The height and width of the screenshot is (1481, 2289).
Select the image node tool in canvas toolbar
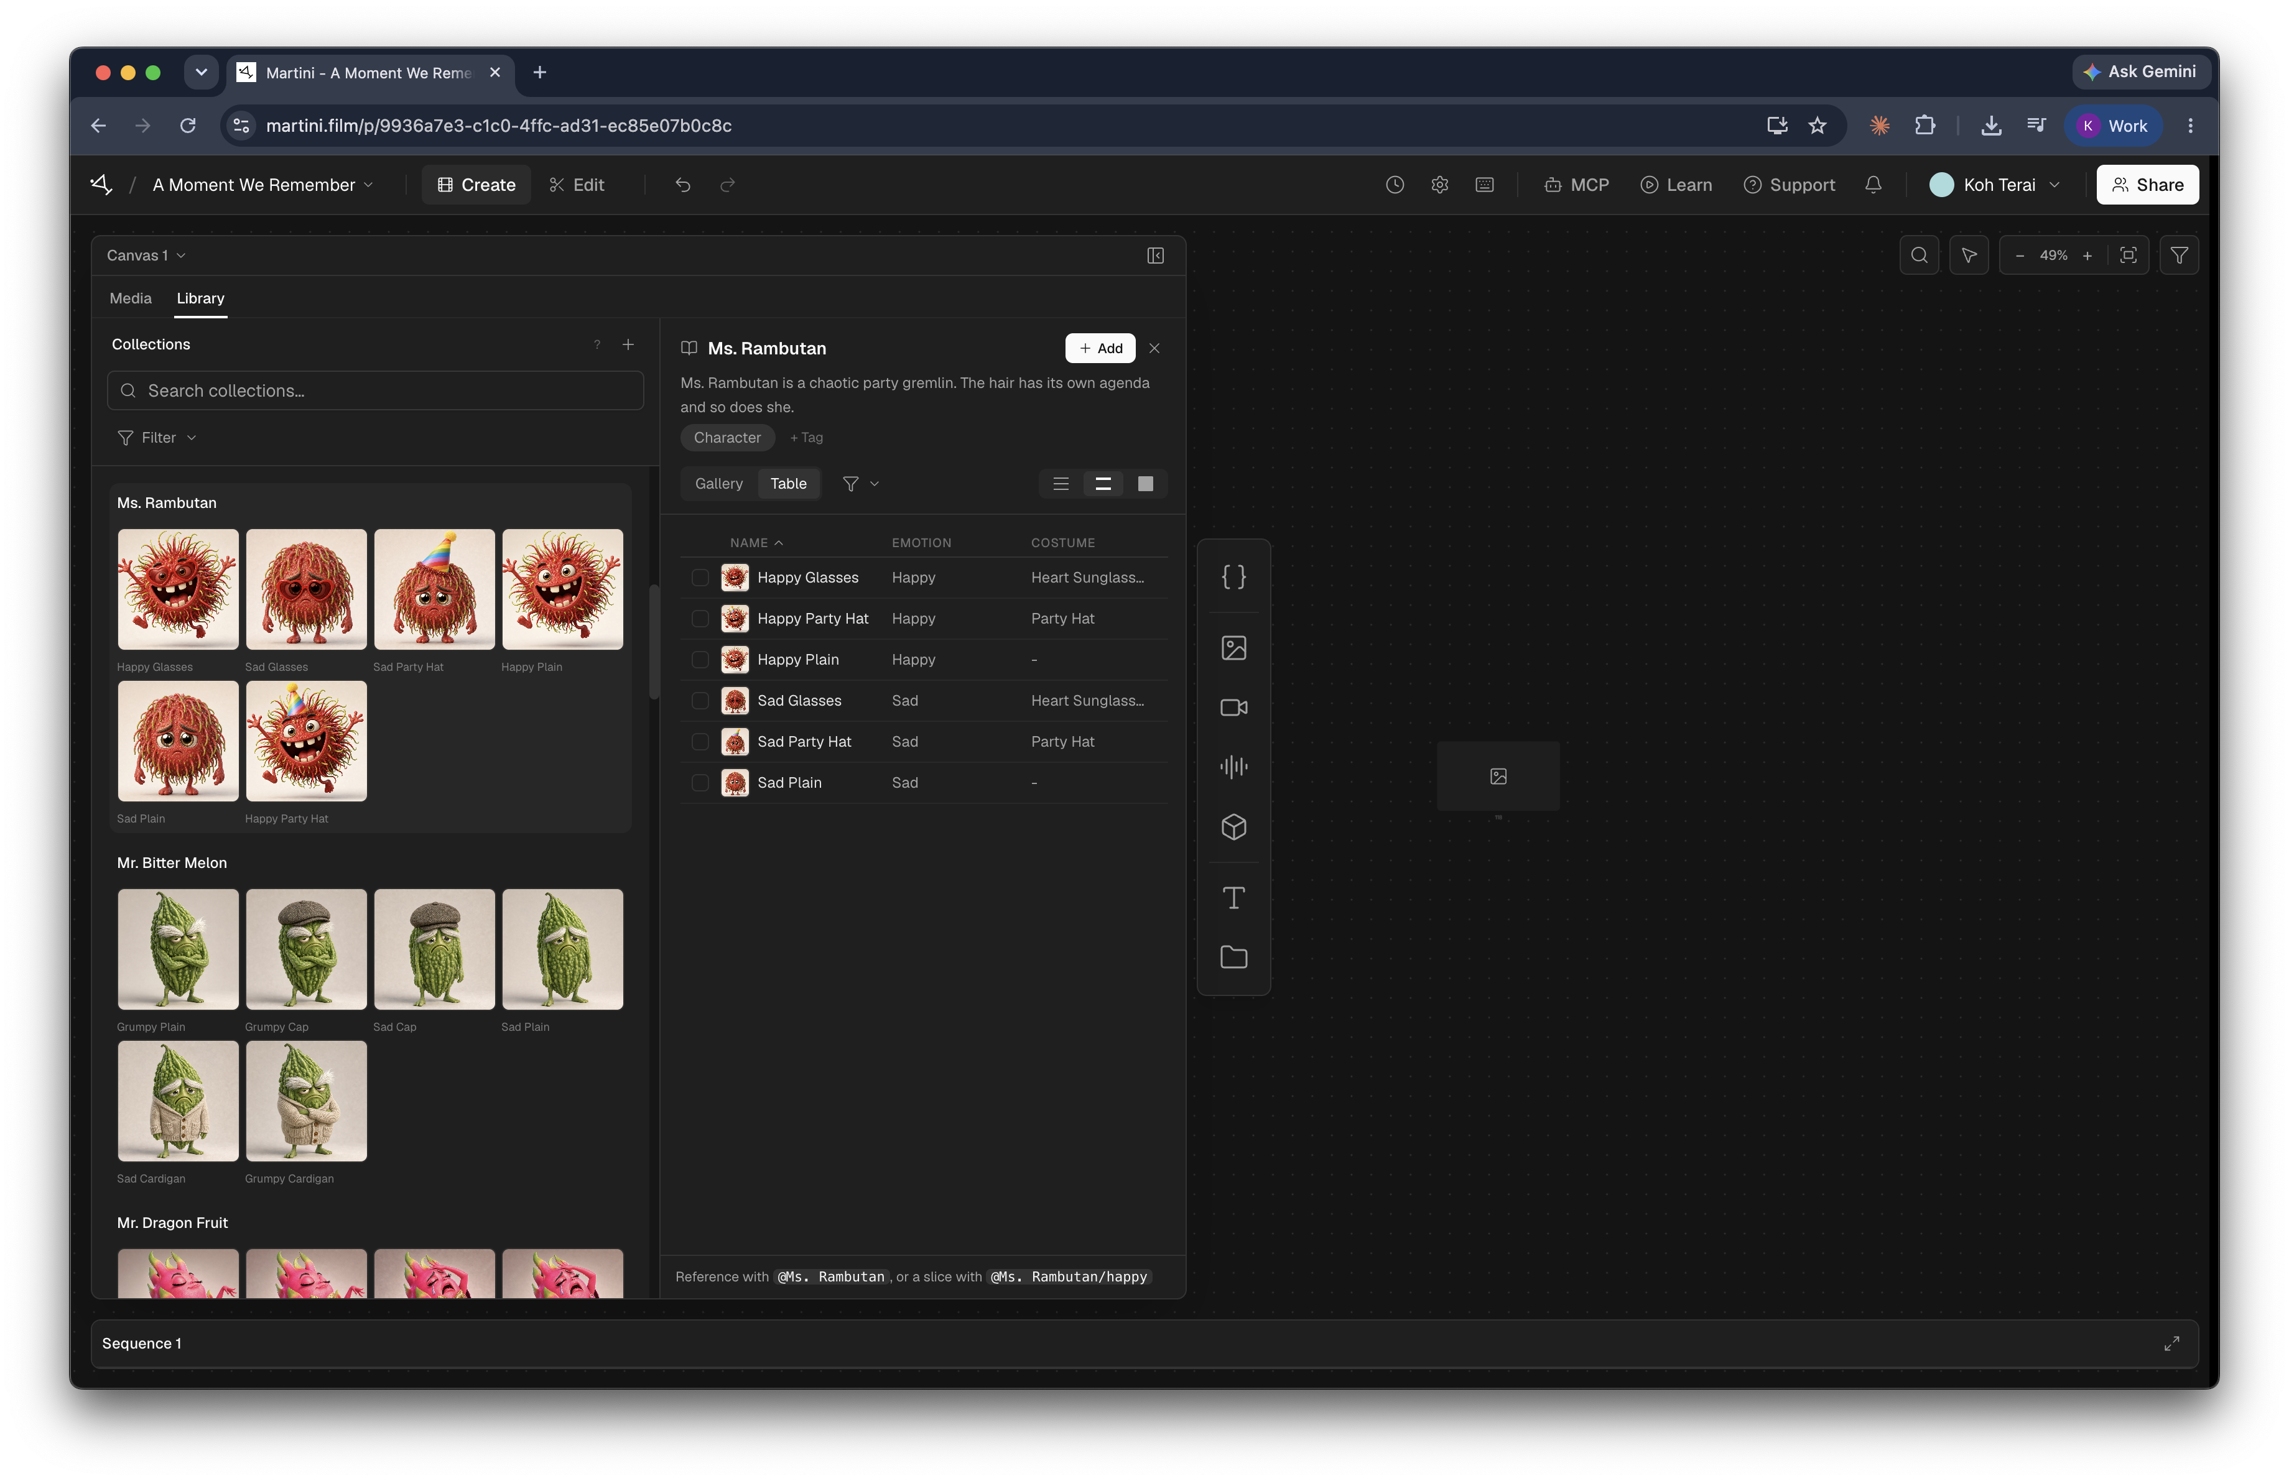[1233, 648]
